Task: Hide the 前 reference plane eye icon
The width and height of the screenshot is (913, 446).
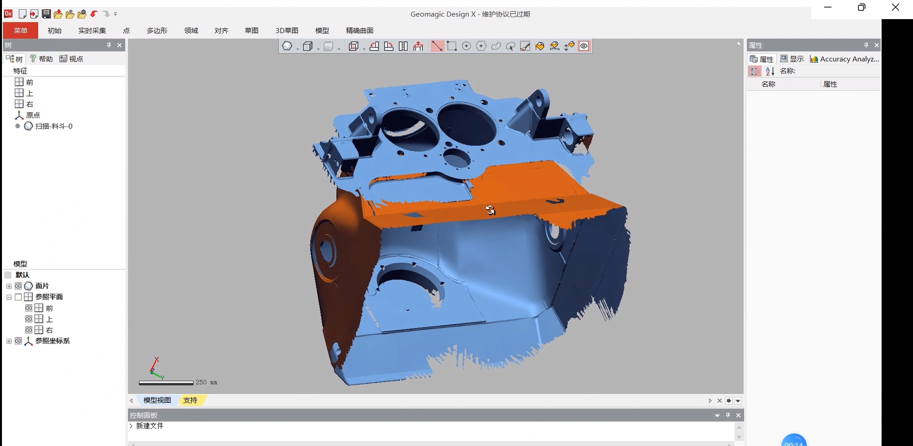Action: pyautogui.click(x=29, y=308)
